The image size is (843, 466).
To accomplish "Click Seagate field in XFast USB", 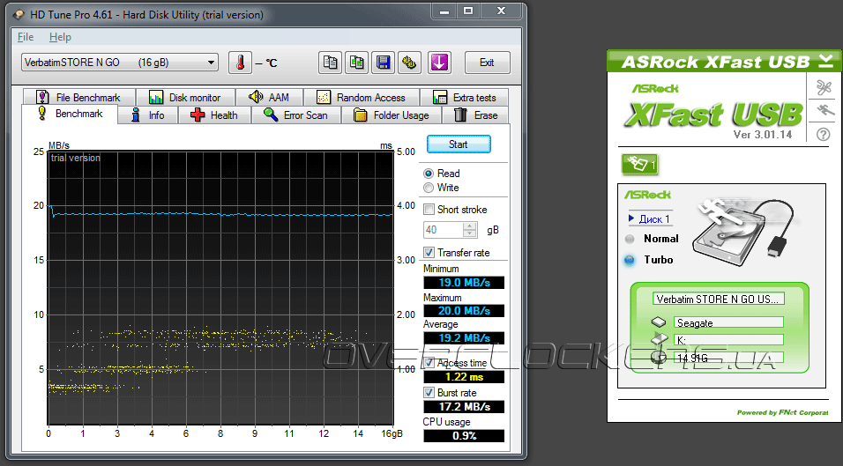I will point(728,322).
